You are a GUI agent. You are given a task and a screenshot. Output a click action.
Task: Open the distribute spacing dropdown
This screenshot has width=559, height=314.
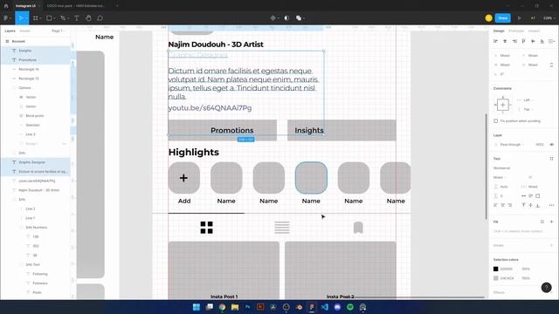point(551,41)
